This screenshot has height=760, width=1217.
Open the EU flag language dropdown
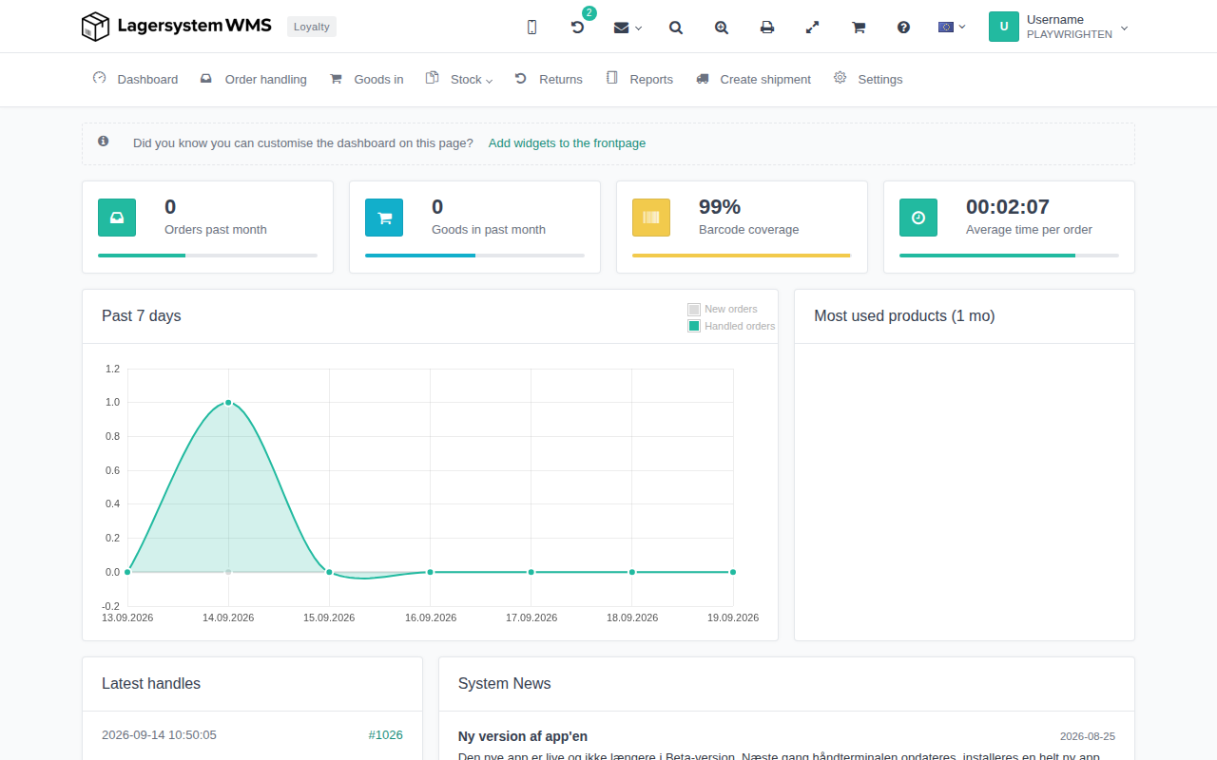click(x=952, y=27)
